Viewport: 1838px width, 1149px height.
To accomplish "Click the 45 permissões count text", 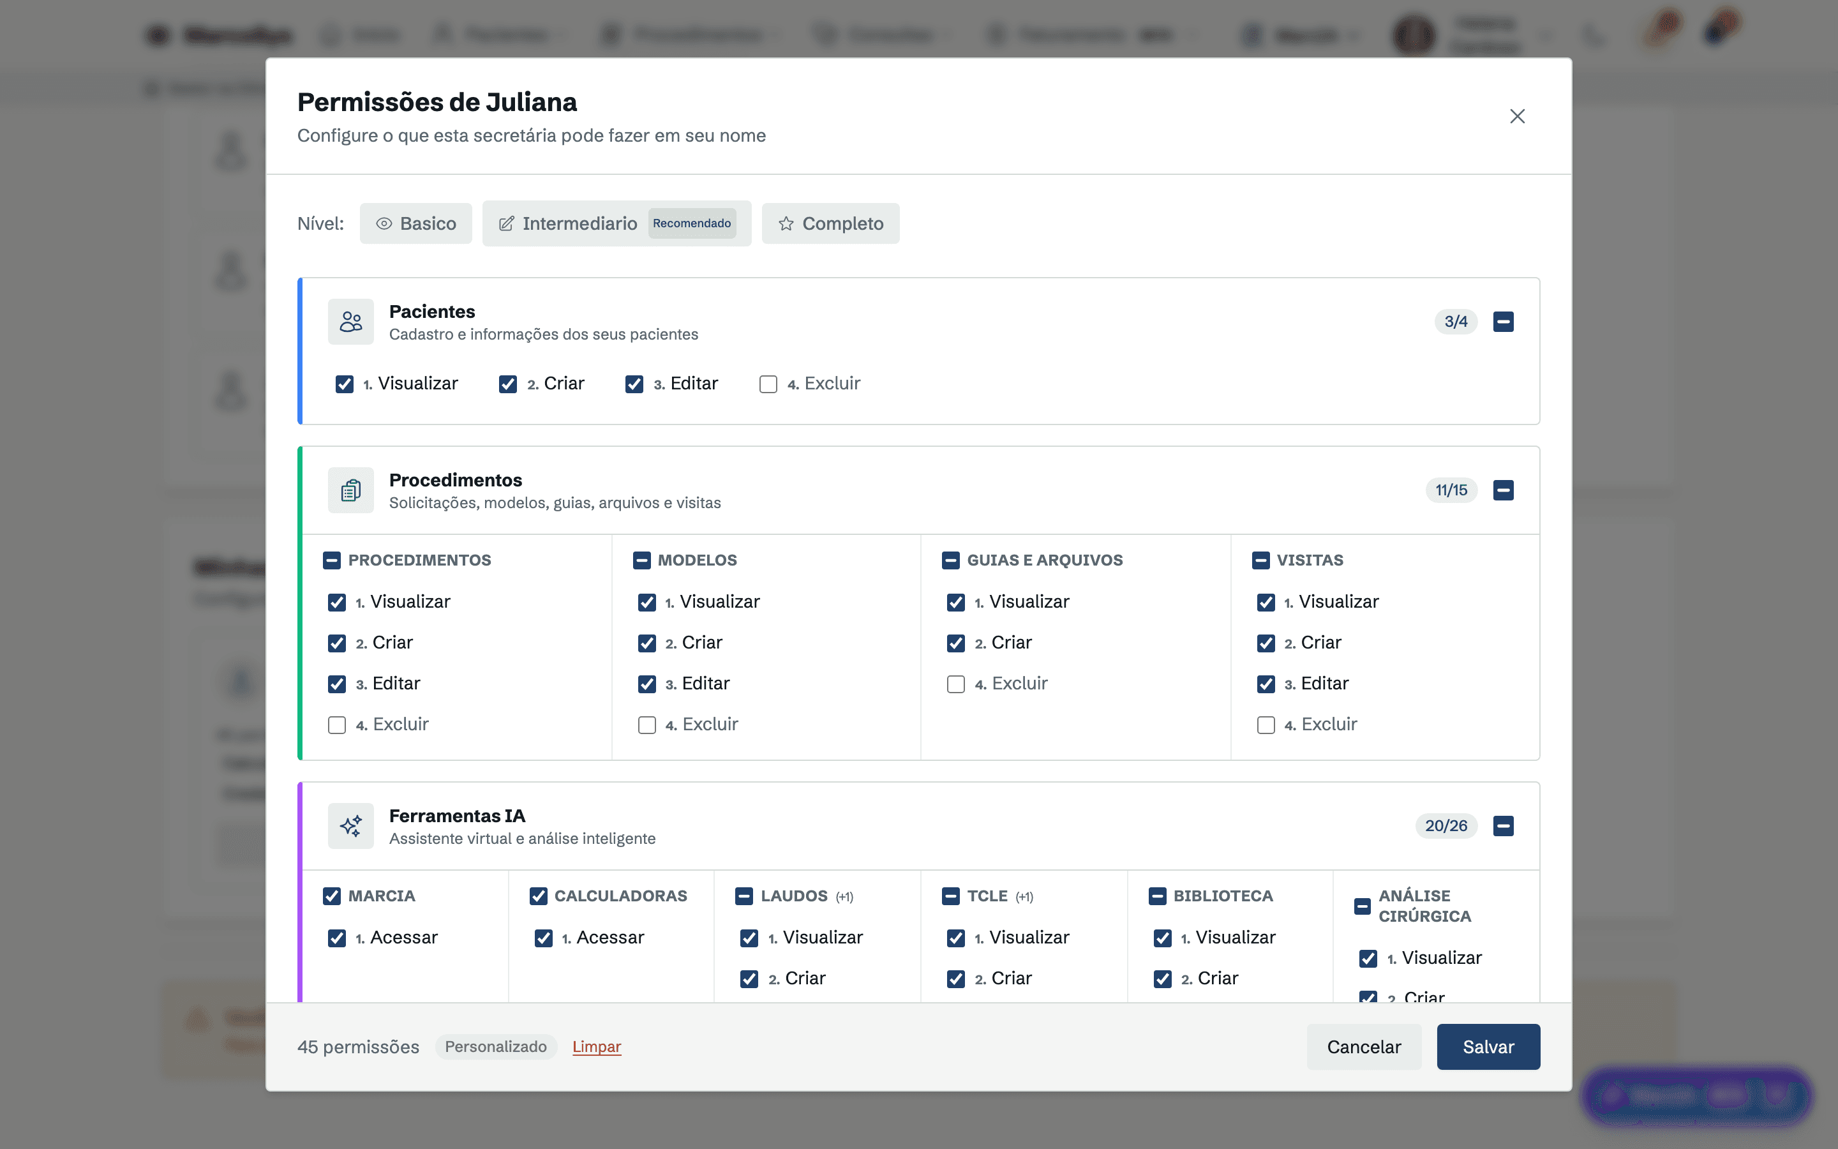I will click(x=359, y=1047).
